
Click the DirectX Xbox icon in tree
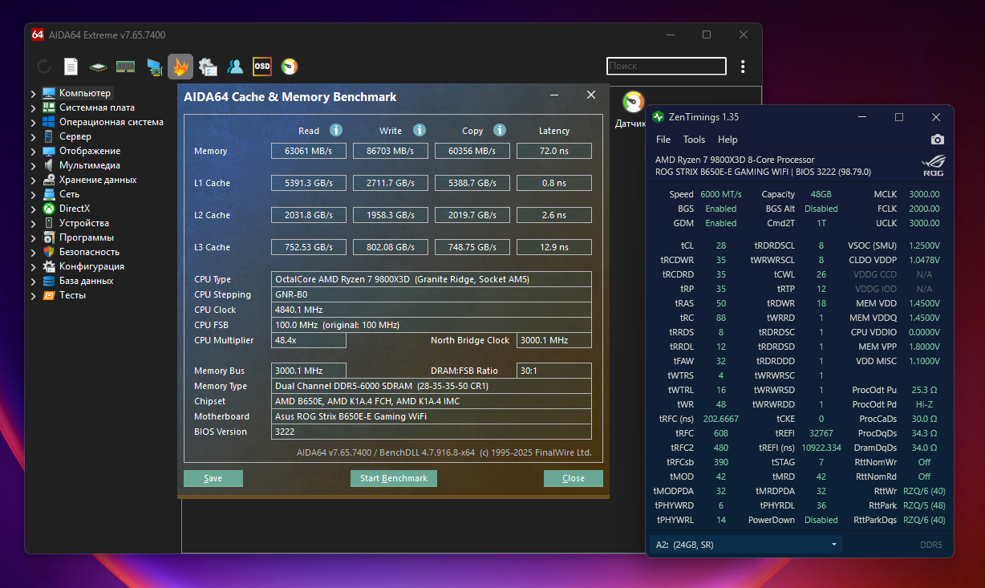(49, 209)
